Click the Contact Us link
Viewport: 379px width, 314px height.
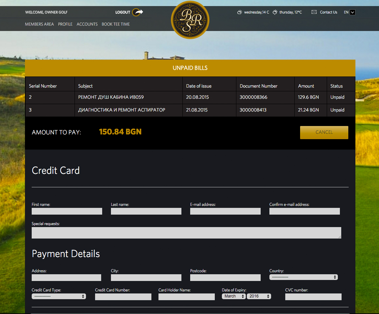click(328, 12)
